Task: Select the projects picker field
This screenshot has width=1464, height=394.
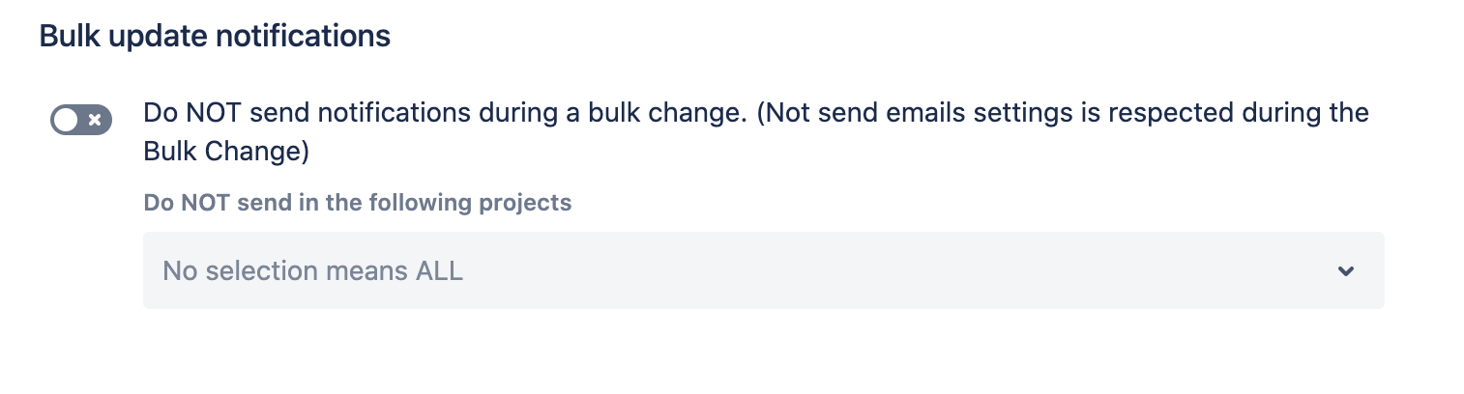Action: click(x=762, y=270)
